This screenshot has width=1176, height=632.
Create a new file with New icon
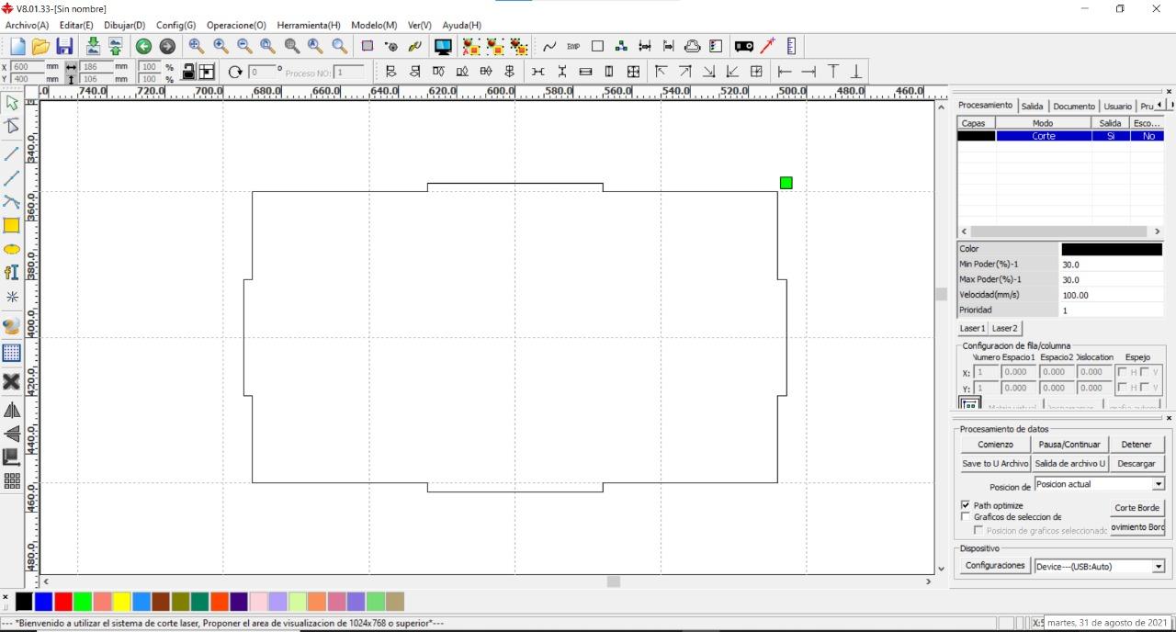17,47
